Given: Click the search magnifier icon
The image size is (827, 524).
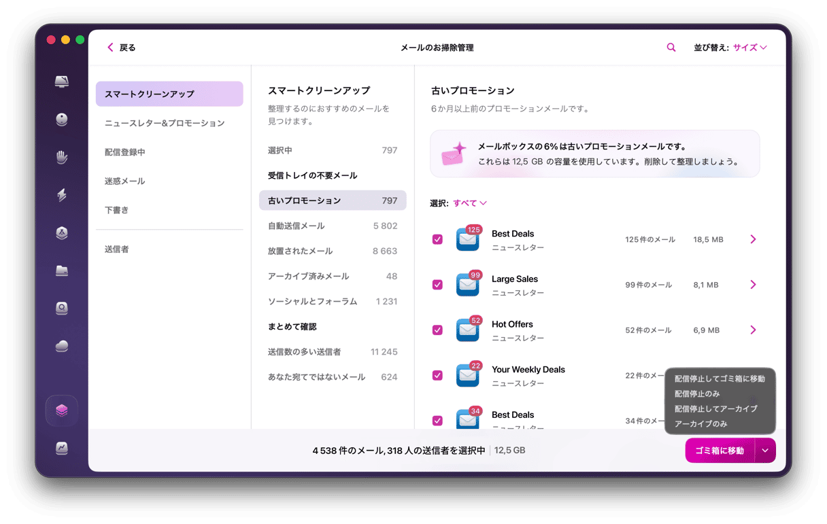Looking at the screenshot, I should pos(671,48).
